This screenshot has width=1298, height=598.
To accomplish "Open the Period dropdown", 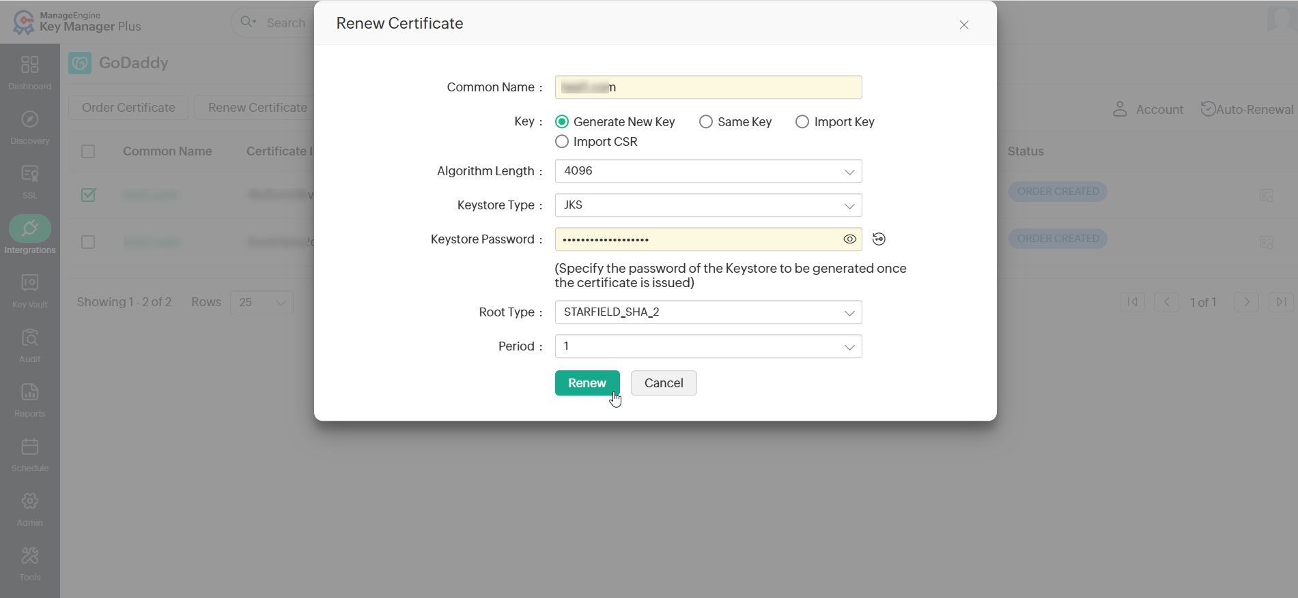I will click(708, 346).
